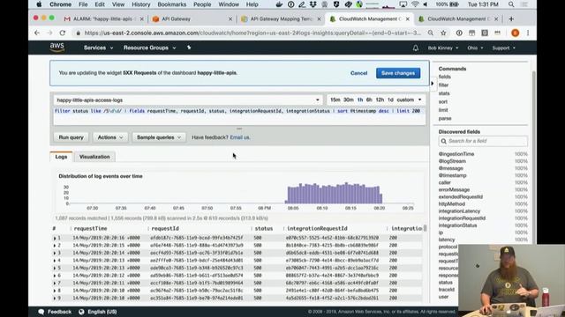Open the Apple menu
Screen dimensions: 565x317
[39, 4]
